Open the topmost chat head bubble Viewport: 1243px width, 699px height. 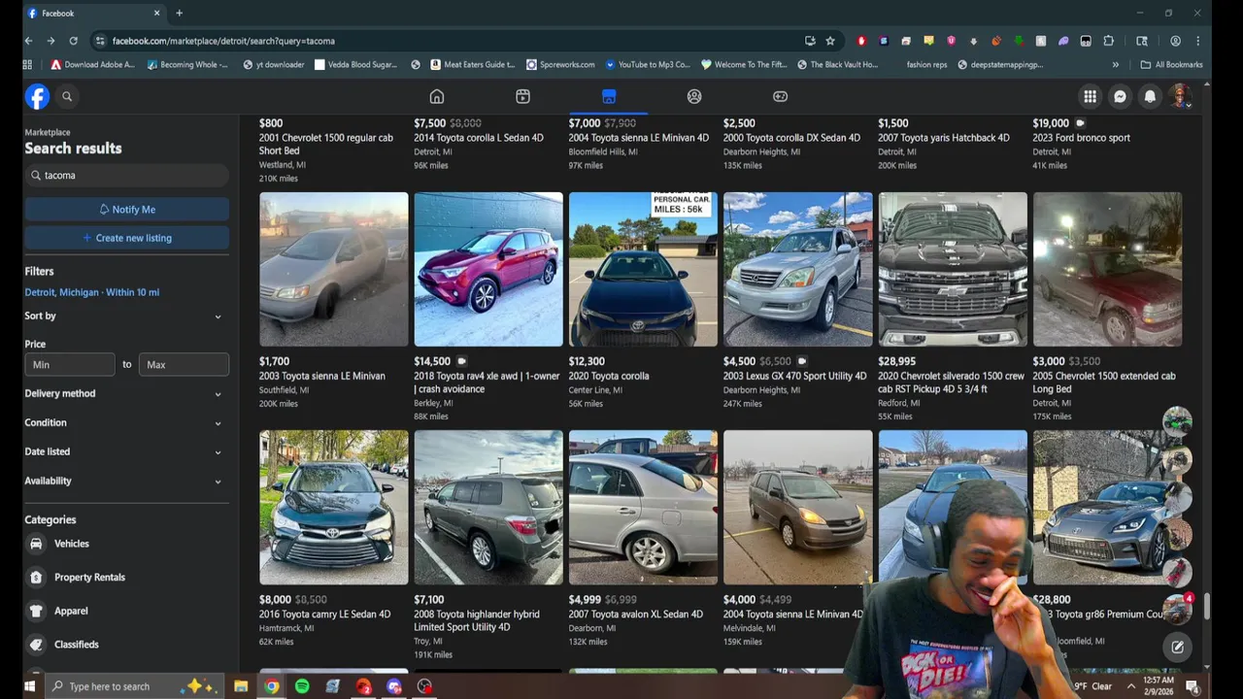coord(1177,422)
